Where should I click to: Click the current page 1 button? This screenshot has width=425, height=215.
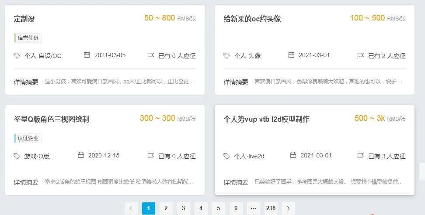tap(149, 208)
